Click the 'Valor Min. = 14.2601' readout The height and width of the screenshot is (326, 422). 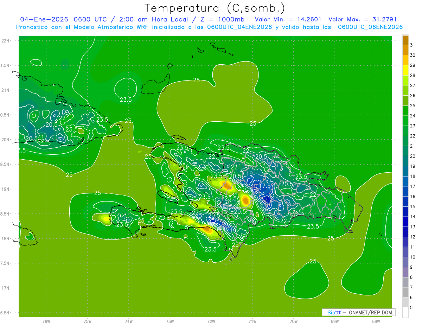pyautogui.click(x=288, y=19)
